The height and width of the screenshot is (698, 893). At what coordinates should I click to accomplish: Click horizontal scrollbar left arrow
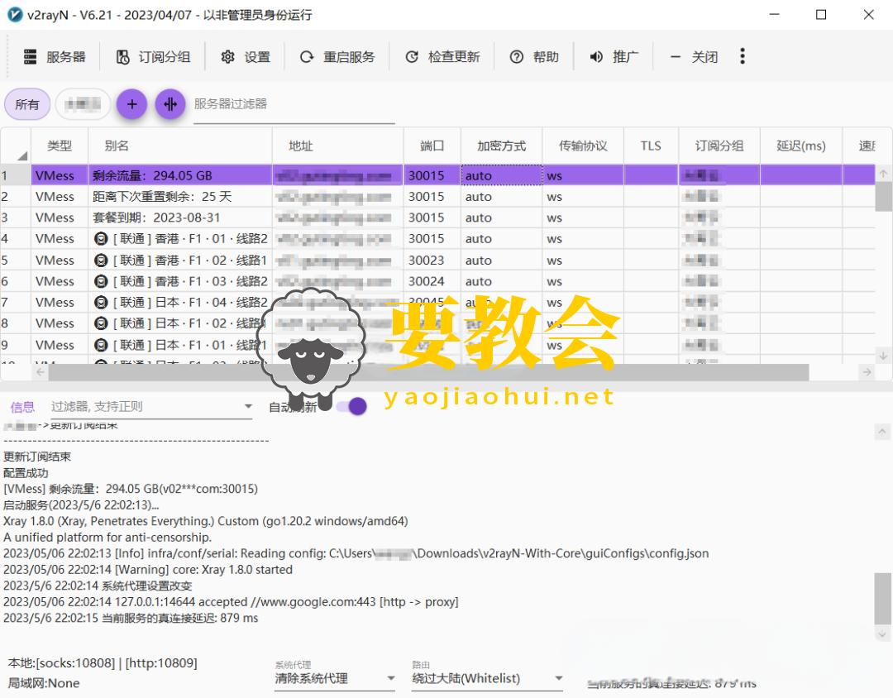click(x=40, y=373)
